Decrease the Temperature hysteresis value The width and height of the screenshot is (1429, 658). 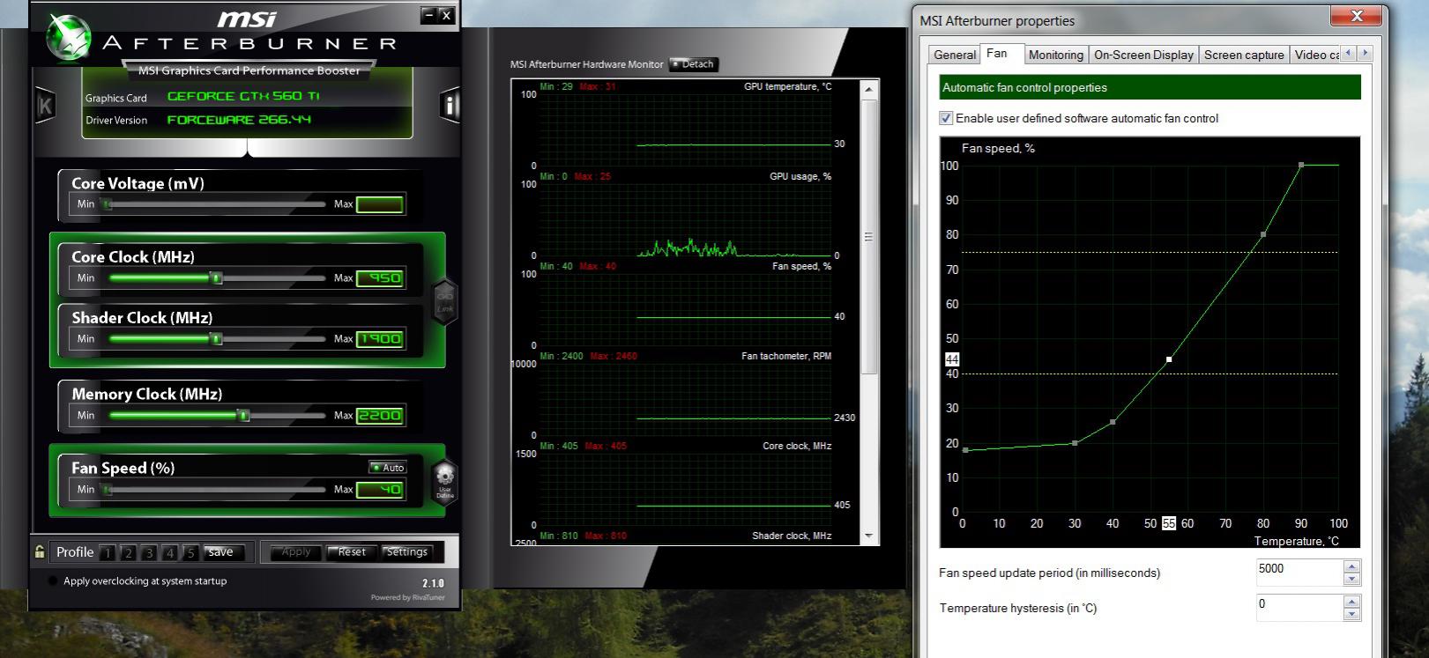[1351, 614]
